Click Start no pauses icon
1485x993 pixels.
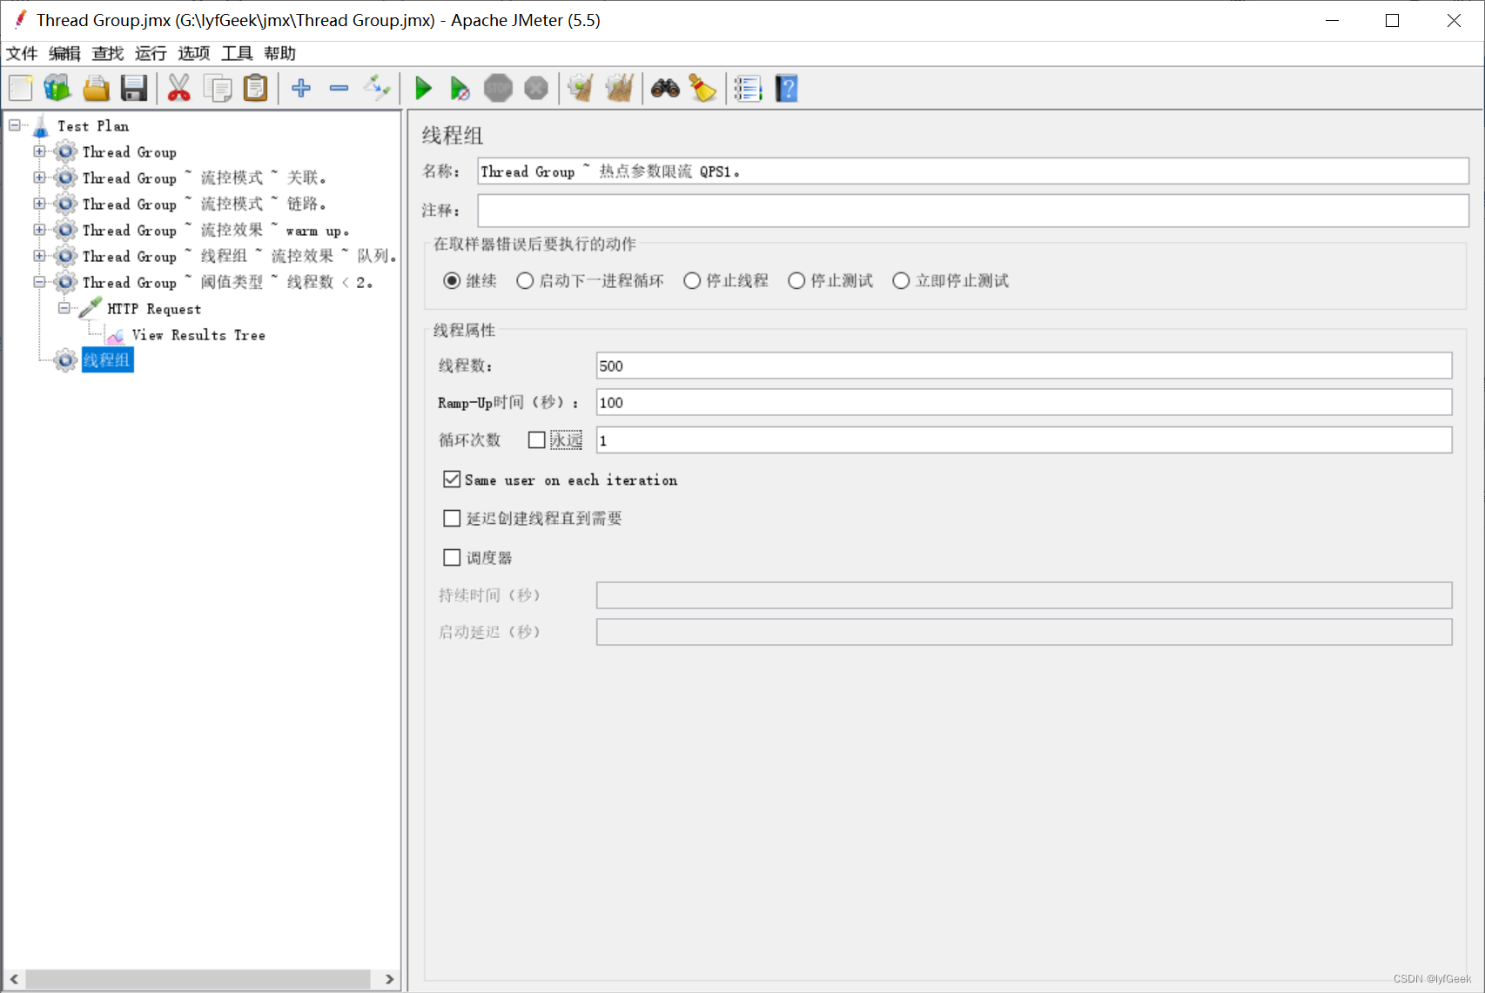click(460, 88)
